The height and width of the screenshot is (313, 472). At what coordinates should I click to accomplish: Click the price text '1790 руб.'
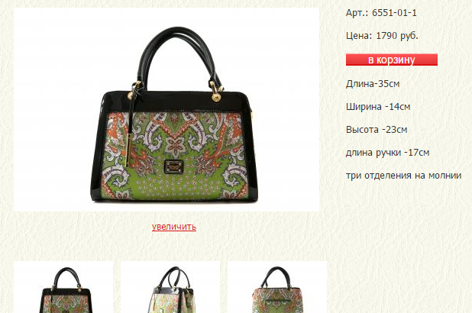coord(397,36)
